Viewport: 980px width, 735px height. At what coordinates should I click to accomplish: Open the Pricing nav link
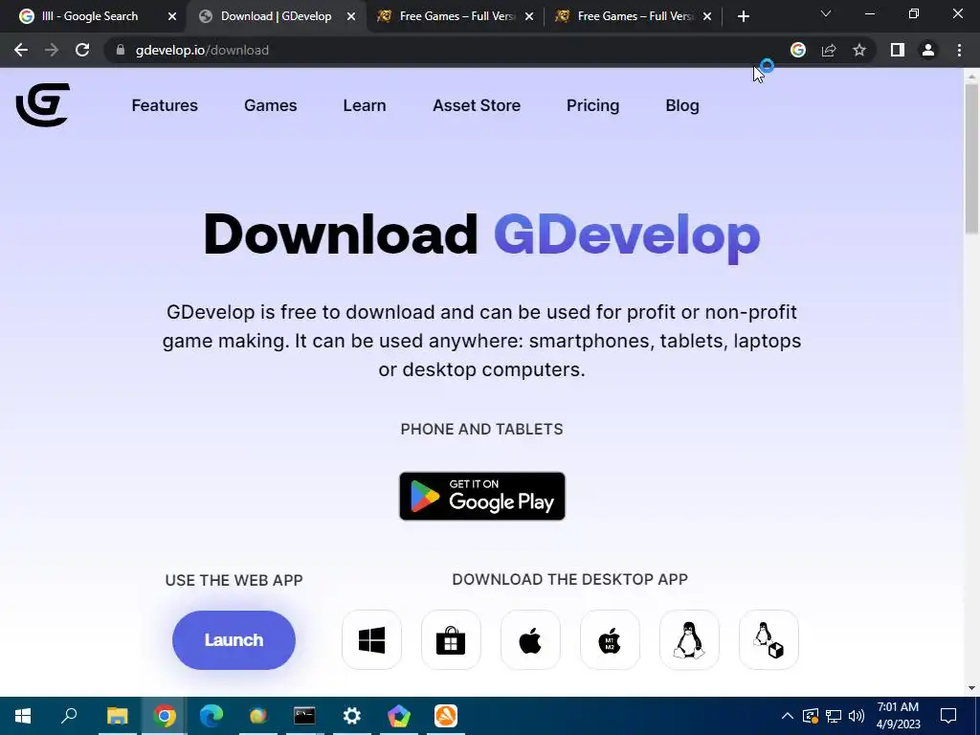tap(592, 105)
